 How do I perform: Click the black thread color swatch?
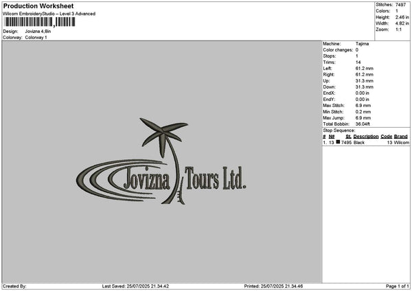[x=338, y=142]
